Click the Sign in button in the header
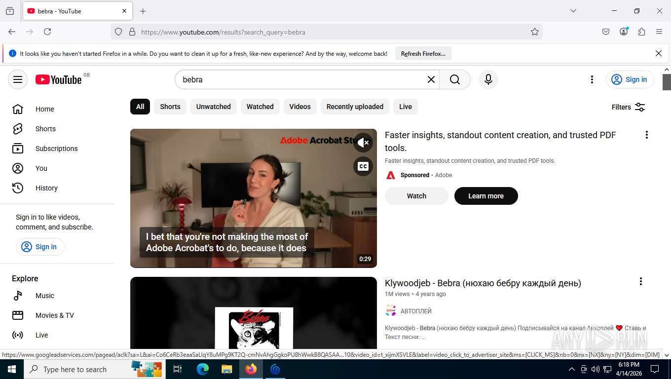This screenshot has width=671, height=379. (x=630, y=79)
